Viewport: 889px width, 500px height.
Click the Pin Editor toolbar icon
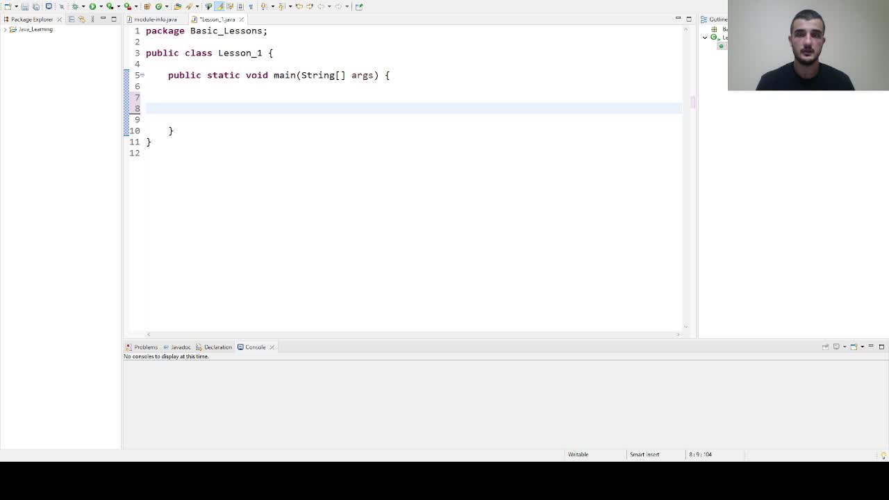[358, 6]
